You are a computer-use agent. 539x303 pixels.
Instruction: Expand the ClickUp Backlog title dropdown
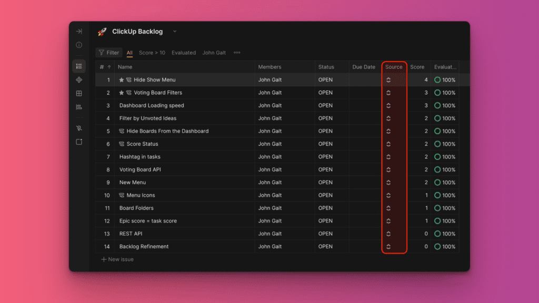coord(175,32)
